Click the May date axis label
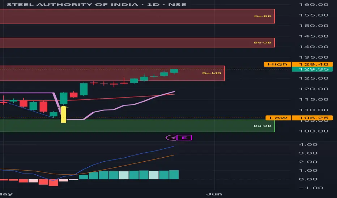The width and height of the screenshot is (337, 198). tap(6, 194)
